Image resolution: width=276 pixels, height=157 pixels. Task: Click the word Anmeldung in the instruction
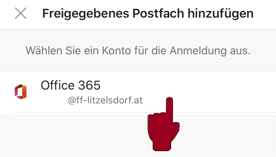198,51
